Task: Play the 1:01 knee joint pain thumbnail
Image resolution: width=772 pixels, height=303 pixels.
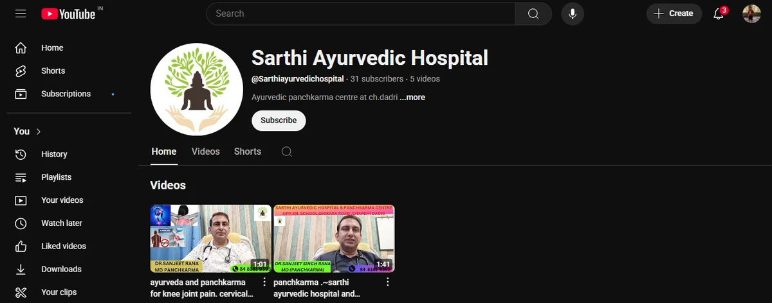Action: point(211,238)
